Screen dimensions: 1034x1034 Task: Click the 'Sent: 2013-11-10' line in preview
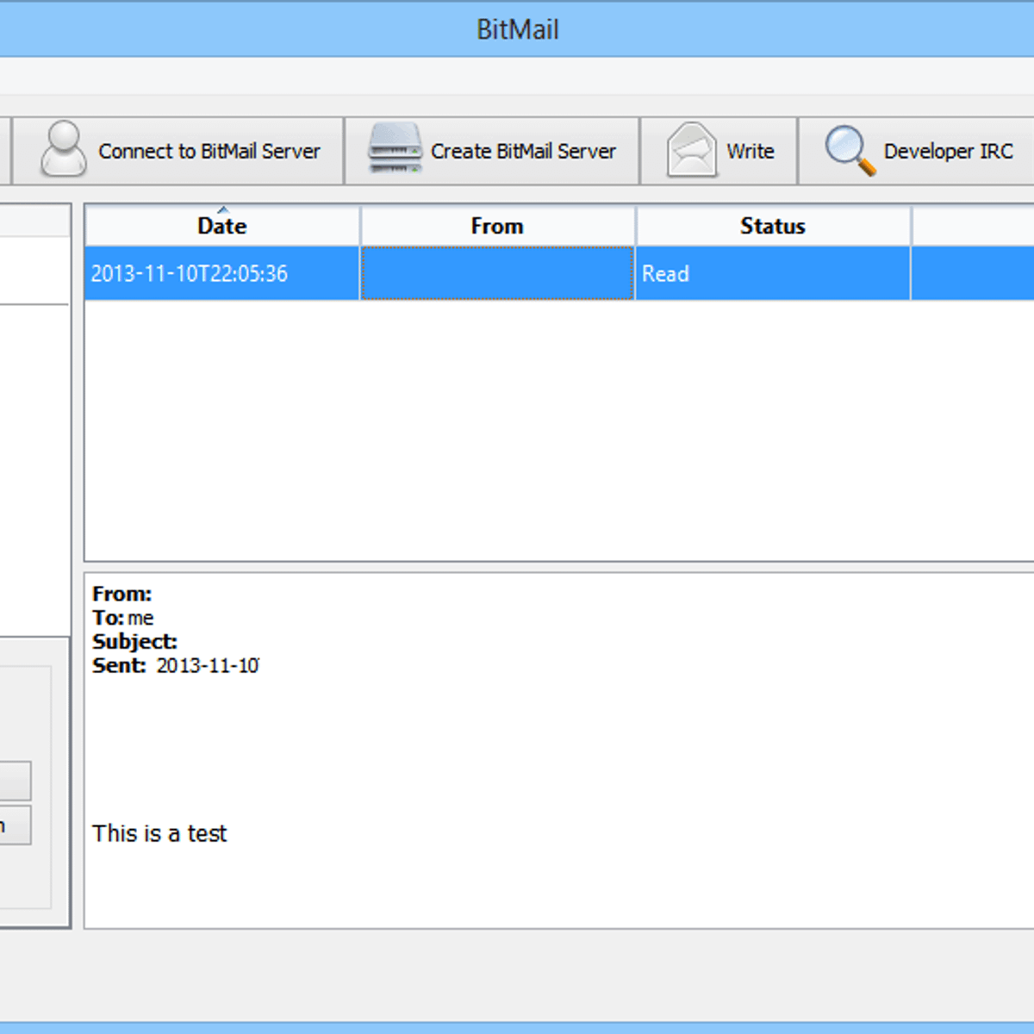click(x=176, y=665)
